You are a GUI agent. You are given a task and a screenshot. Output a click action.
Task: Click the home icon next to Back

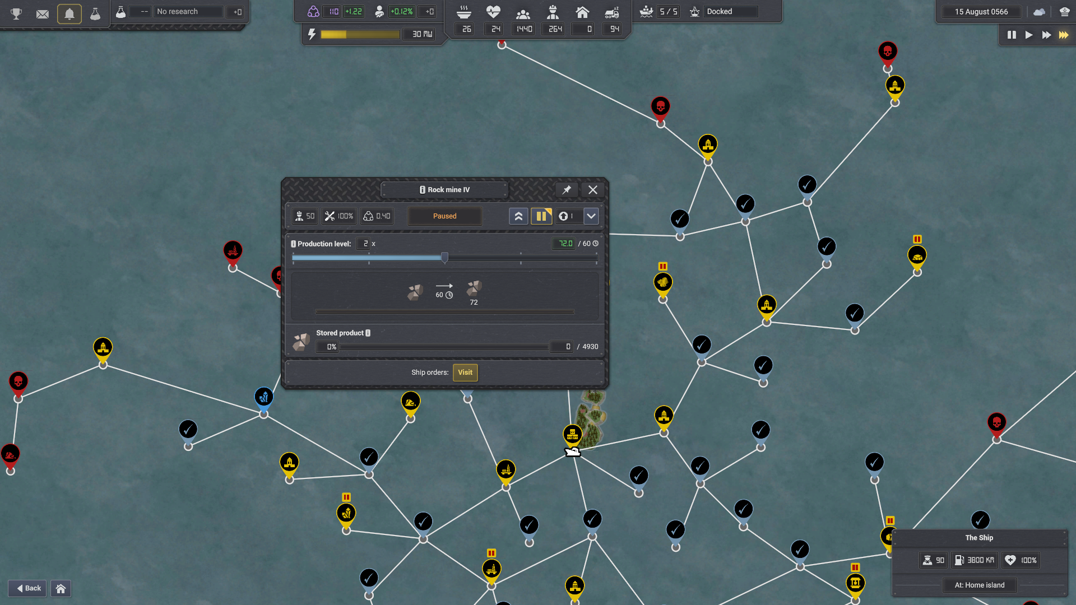click(61, 588)
